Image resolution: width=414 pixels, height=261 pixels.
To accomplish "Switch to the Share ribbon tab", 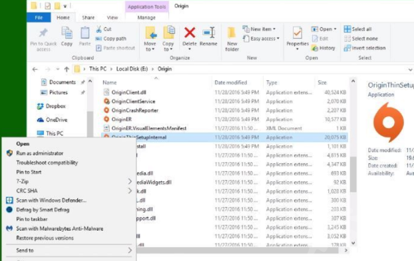I will pyautogui.click(x=88, y=18).
